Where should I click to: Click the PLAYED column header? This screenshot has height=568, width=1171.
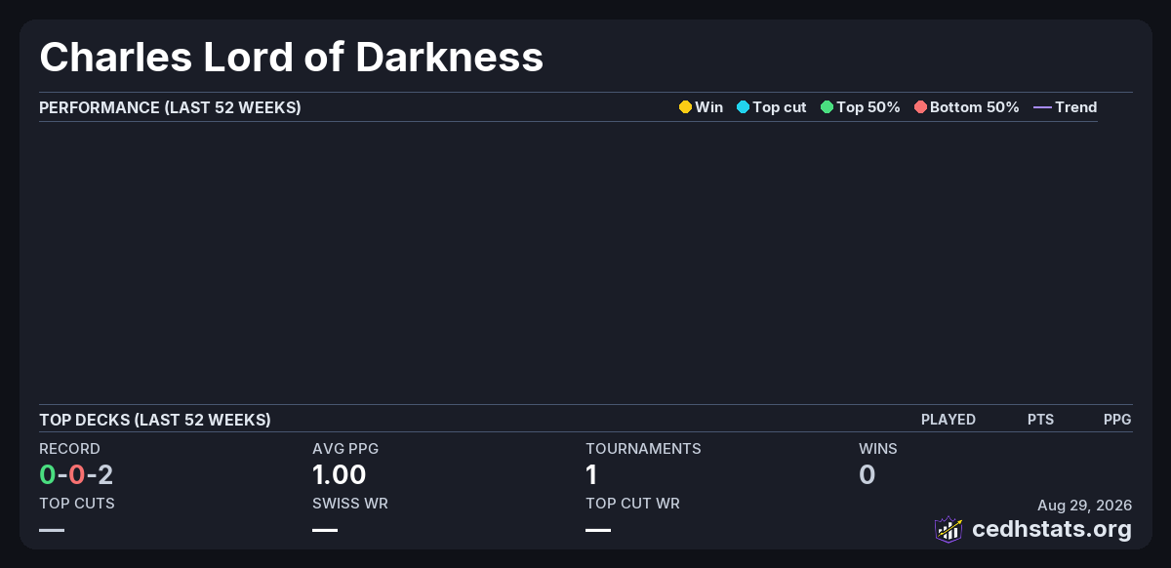[949, 420]
